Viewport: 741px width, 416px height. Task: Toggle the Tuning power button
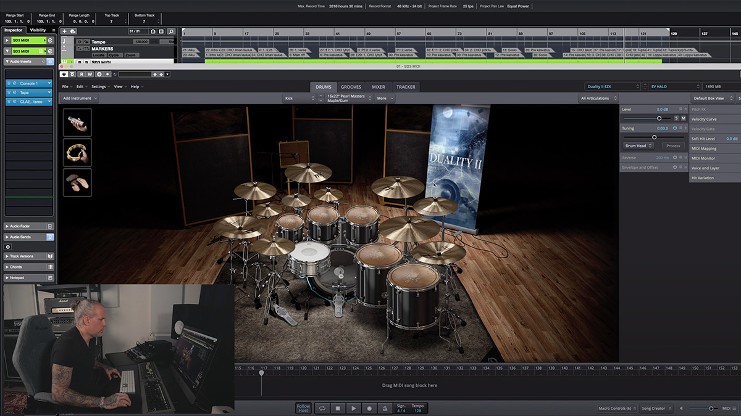pos(674,128)
